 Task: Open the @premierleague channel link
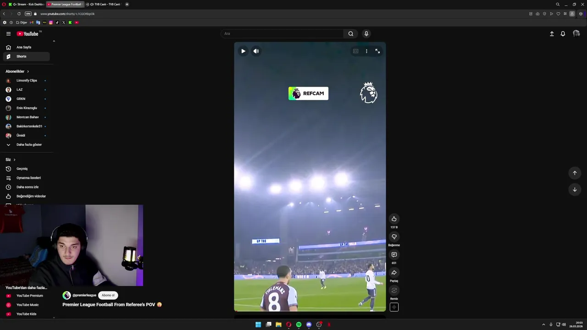pyautogui.click(x=84, y=295)
